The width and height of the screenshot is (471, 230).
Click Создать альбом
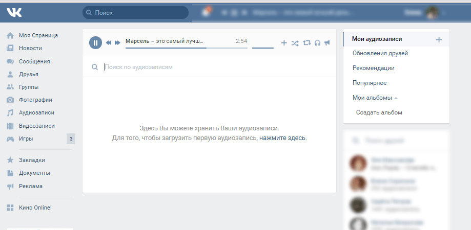[379, 112]
